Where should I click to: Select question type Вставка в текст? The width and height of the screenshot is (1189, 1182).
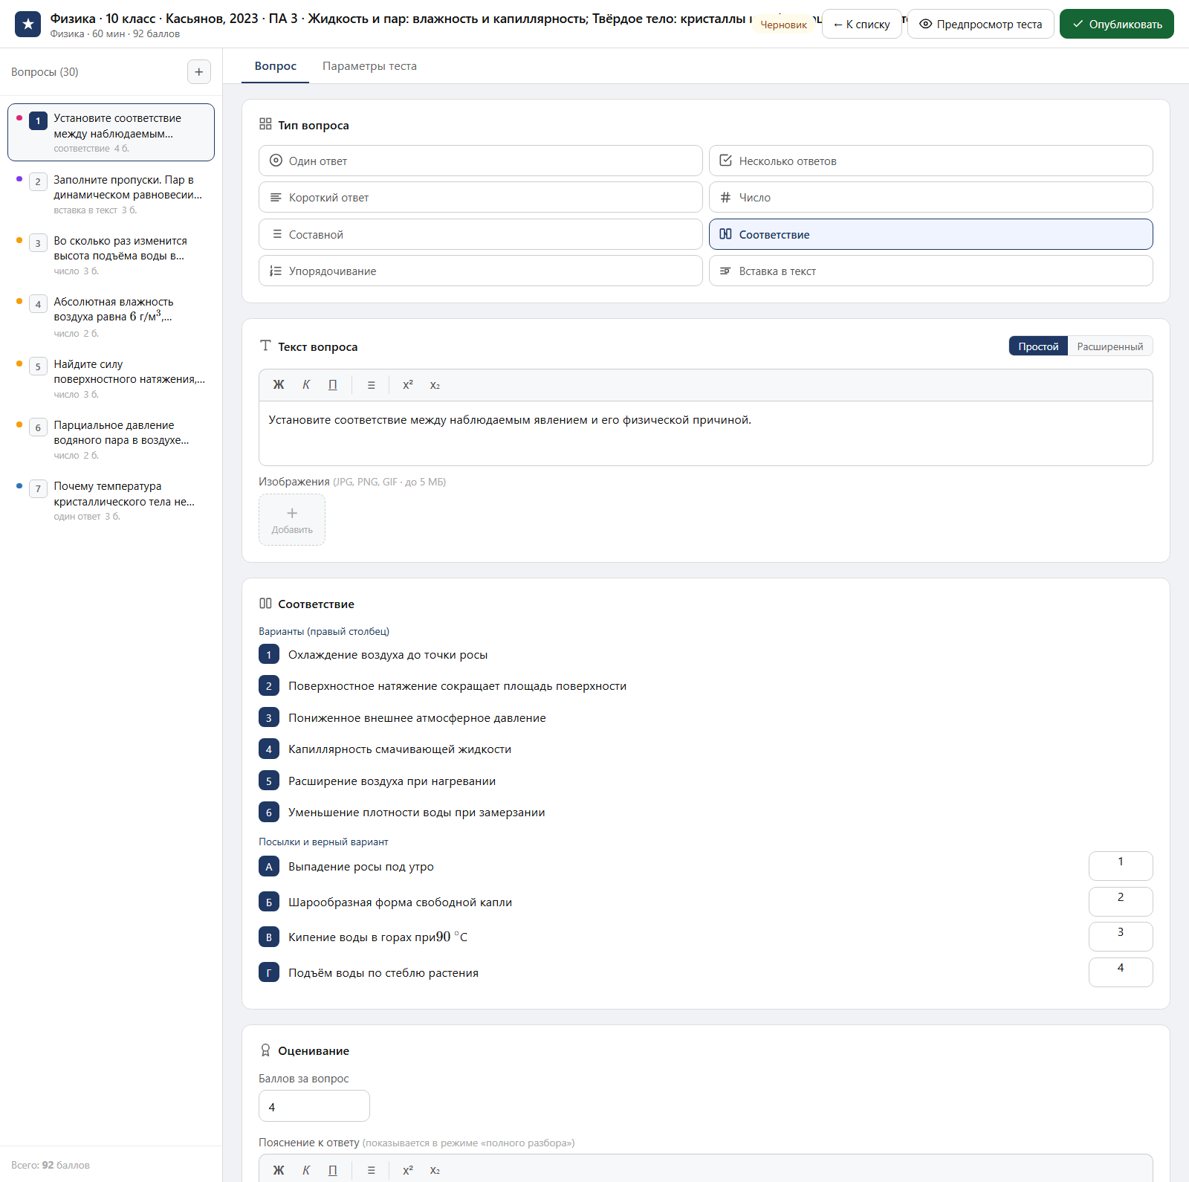930,271
